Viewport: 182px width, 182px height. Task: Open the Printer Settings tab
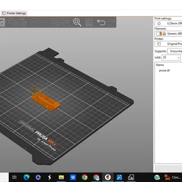click(14, 13)
